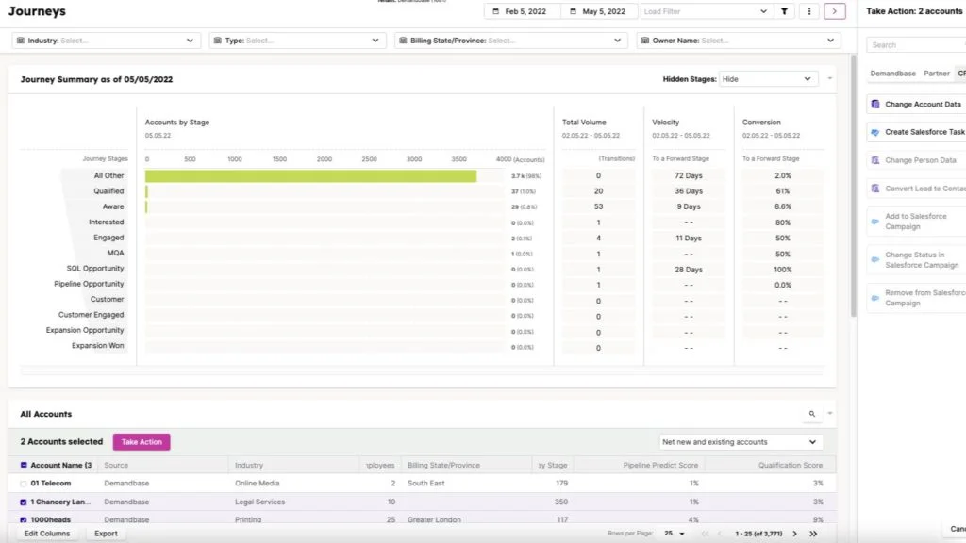Image resolution: width=966 pixels, height=543 pixels.
Task: Click the Greater London state cell
Action: point(434,519)
